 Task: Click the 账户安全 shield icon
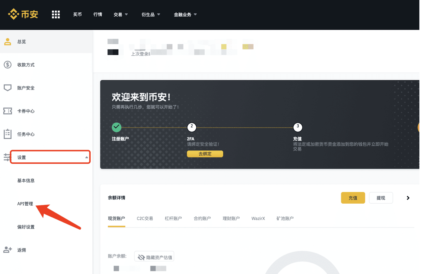tap(8, 88)
